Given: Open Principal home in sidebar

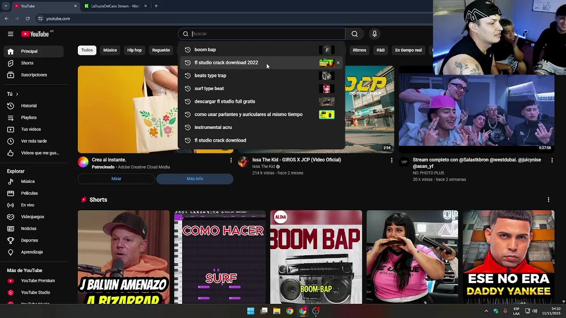Looking at the screenshot, I should click(x=34, y=51).
